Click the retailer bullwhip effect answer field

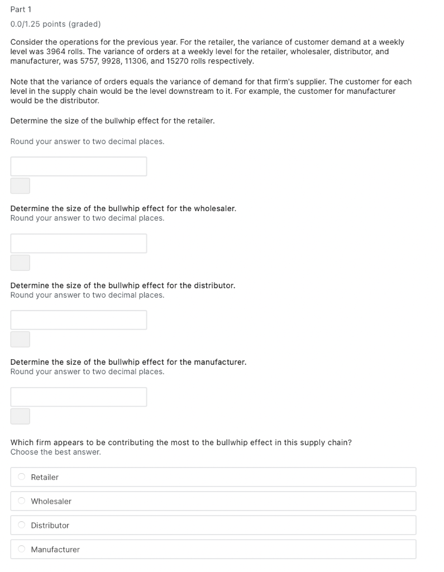(78, 166)
